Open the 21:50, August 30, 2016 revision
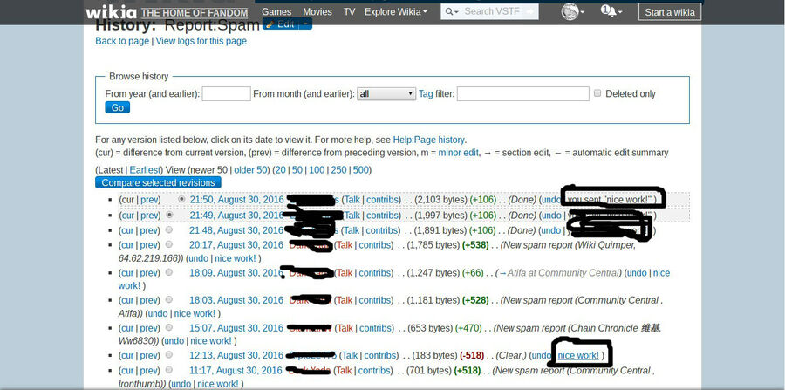 click(236, 200)
